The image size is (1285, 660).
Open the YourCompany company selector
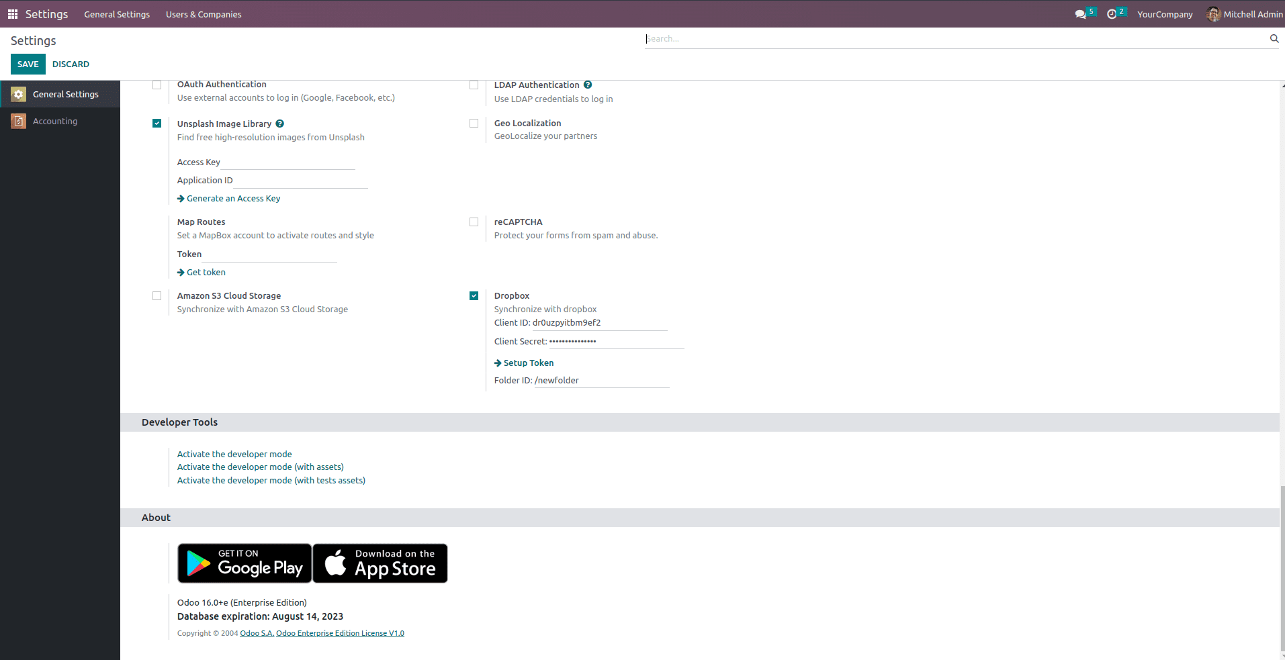[x=1165, y=14]
